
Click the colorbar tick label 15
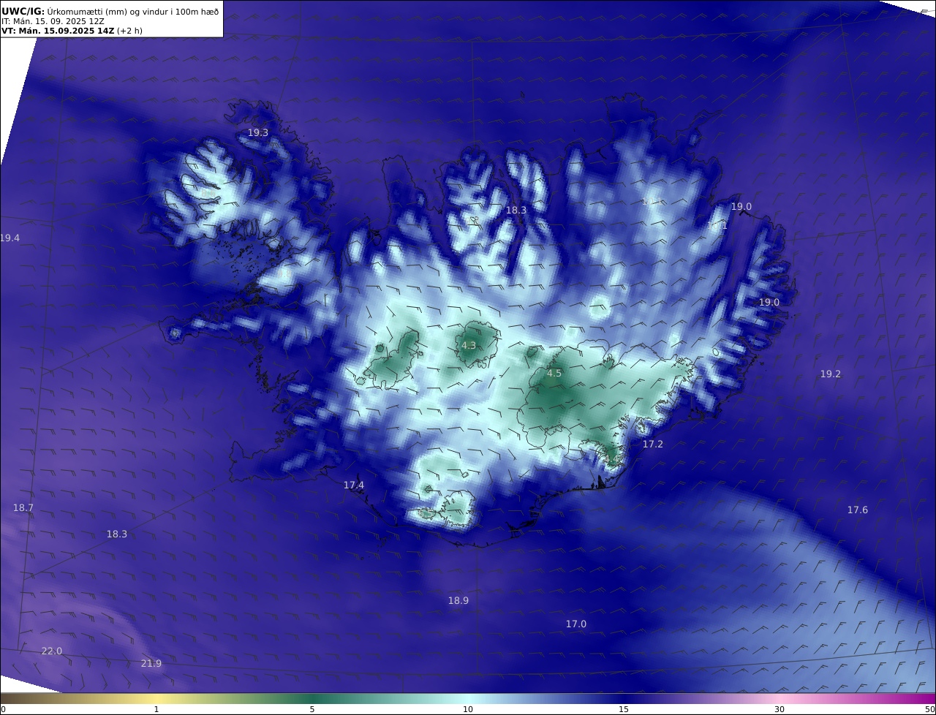(x=624, y=709)
